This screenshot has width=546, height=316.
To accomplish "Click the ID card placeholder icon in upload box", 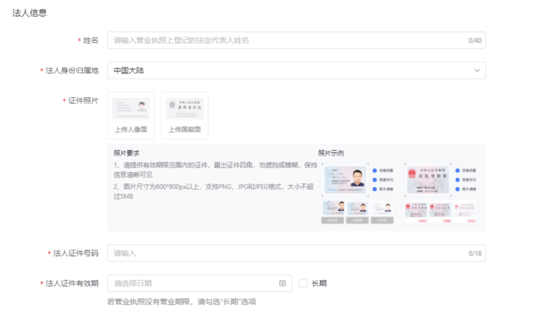I will 130,107.
